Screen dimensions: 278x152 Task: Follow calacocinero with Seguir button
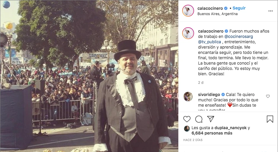pyautogui.click(x=239, y=8)
